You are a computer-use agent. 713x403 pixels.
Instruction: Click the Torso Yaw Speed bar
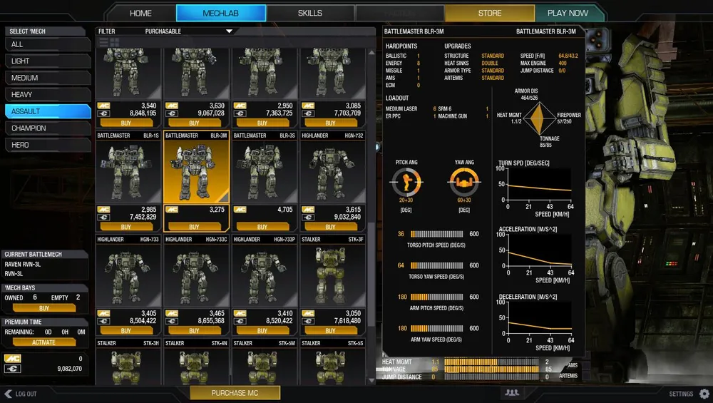[x=436, y=265]
